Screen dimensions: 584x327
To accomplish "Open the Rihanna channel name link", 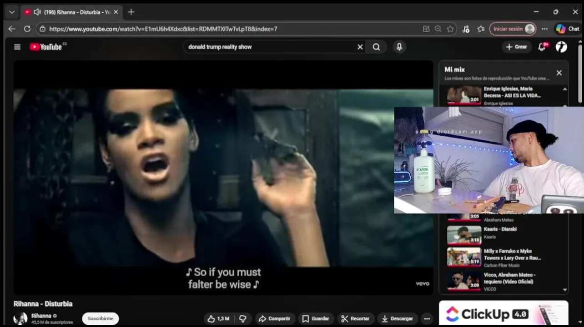I will pos(41,316).
